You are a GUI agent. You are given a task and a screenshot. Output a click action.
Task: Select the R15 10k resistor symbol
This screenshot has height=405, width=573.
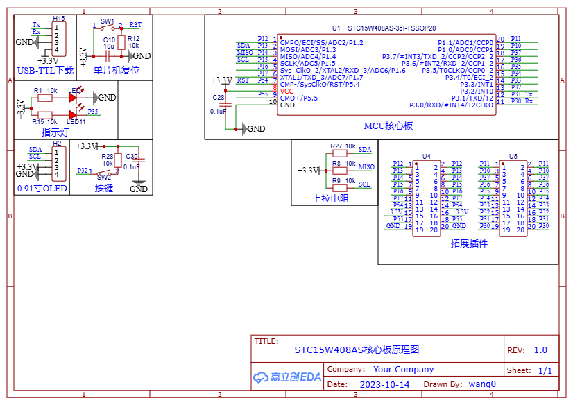45,115
